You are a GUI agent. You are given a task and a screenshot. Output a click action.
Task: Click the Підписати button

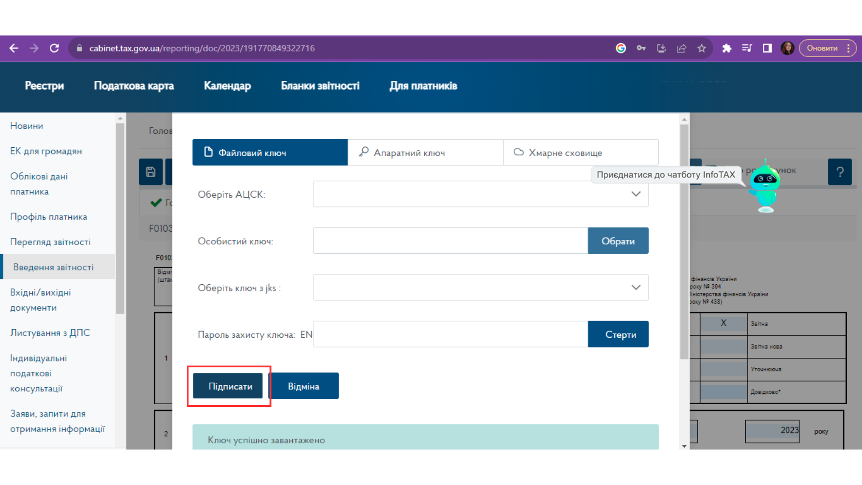(228, 386)
